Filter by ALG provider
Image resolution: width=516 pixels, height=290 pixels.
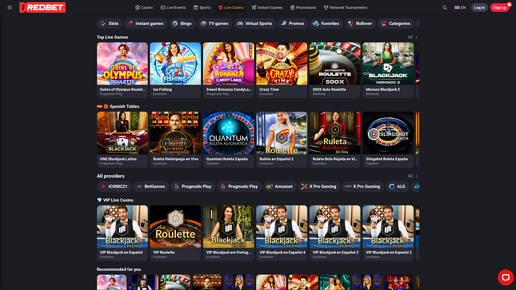pos(397,186)
